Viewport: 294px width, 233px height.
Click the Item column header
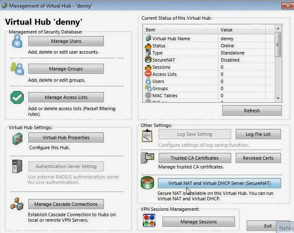[x=181, y=30]
